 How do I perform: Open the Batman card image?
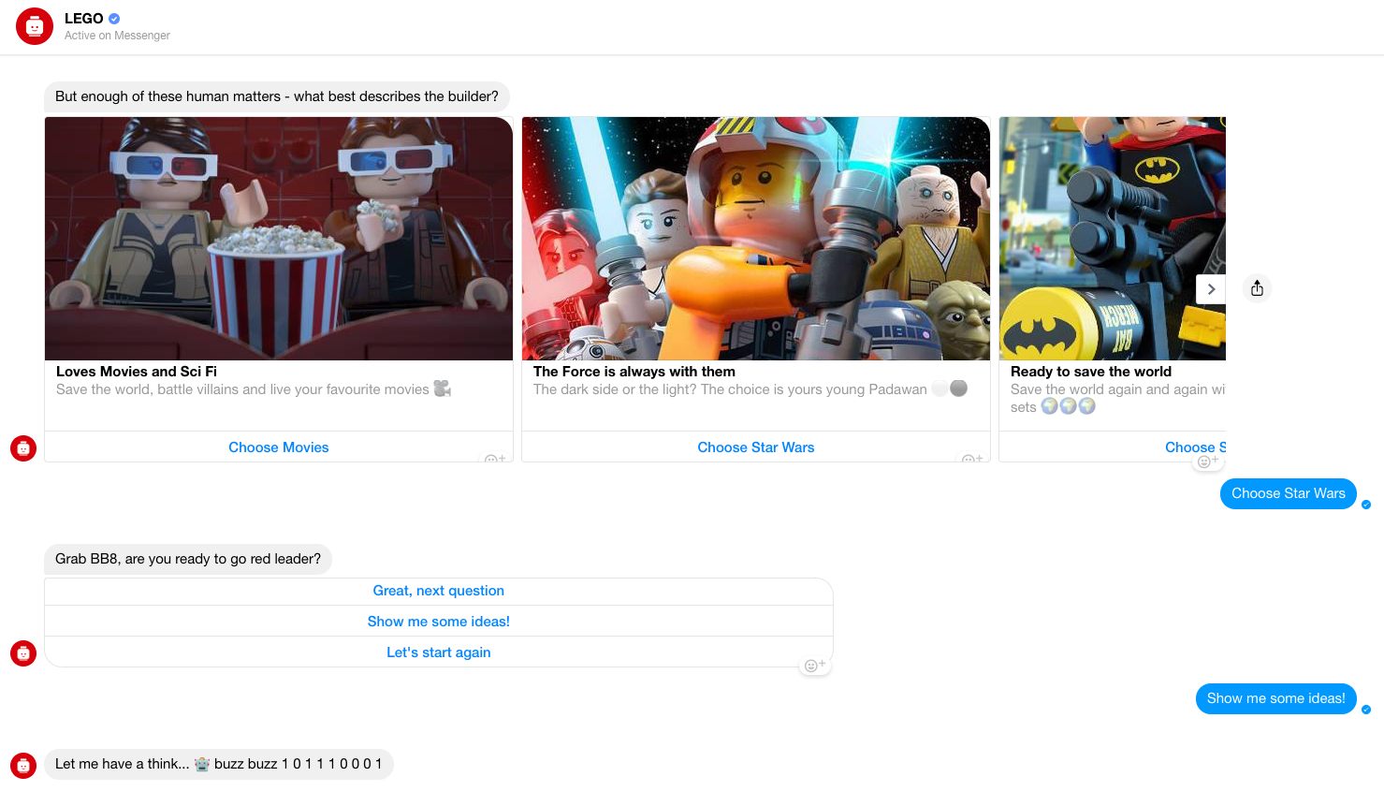[x=1113, y=239]
